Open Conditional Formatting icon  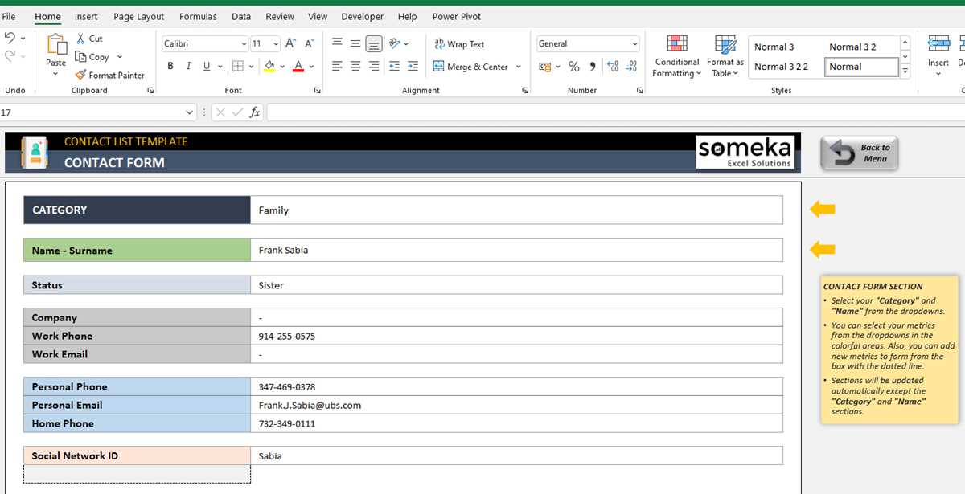click(x=677, y=45)
